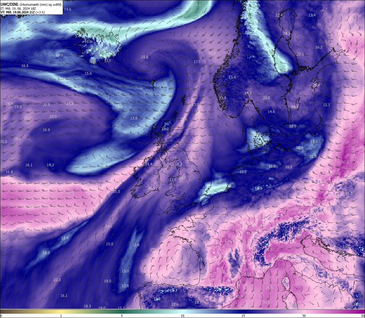
Task: Click the 15.0 value label
Action: coord(109,244)
